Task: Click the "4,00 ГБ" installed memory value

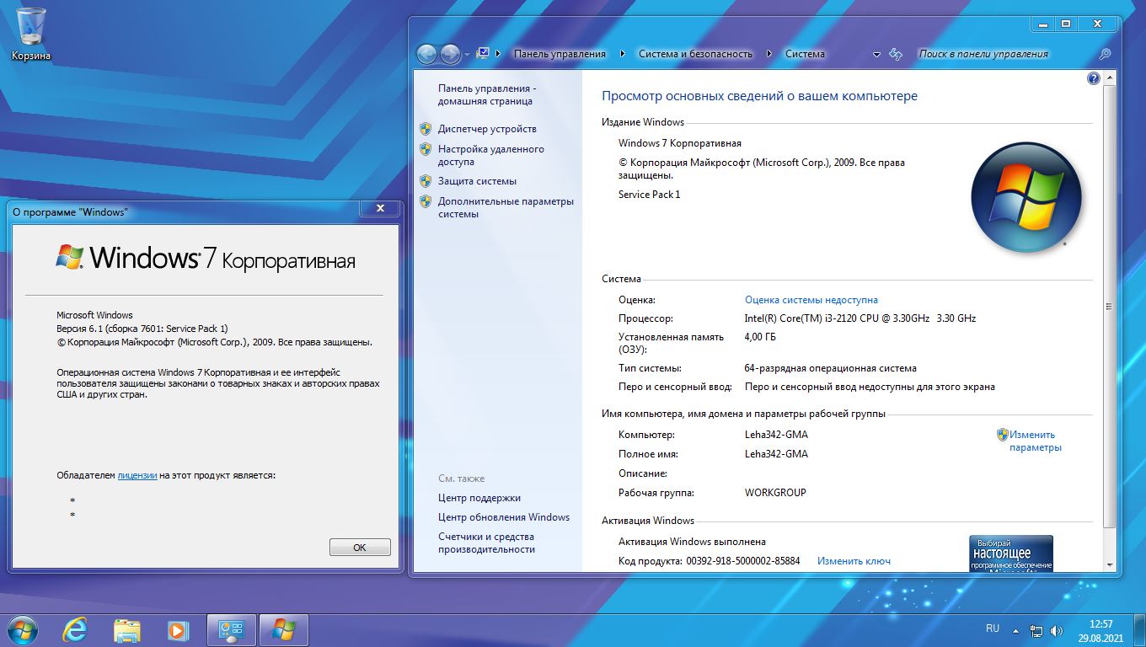Action: click(x=760, y=337)
